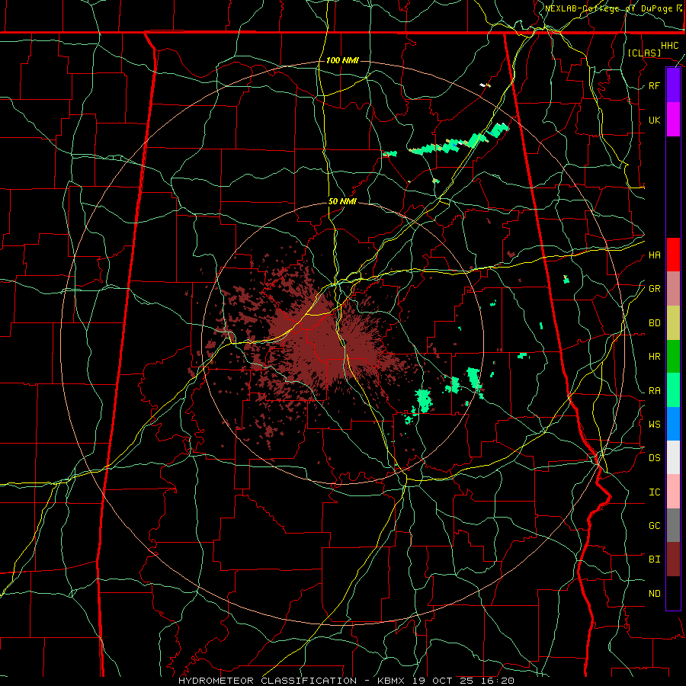The image size is (686, 686).
Task: Select the red HA hail swatch
Action: click(x=673, y=255)
